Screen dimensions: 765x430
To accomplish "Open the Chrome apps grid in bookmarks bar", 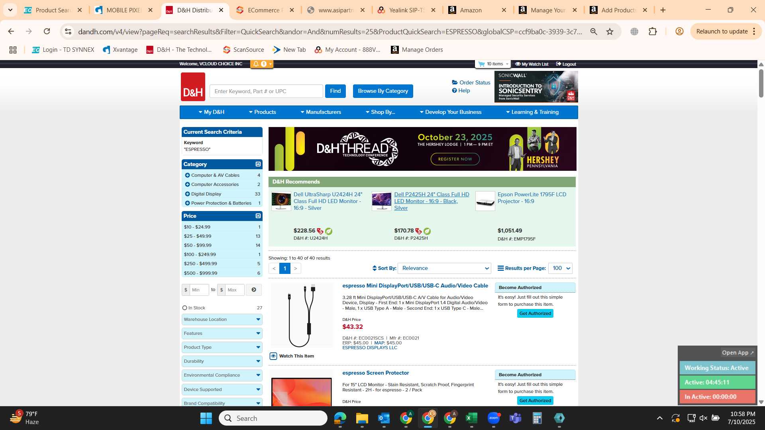I will (13, 50).
